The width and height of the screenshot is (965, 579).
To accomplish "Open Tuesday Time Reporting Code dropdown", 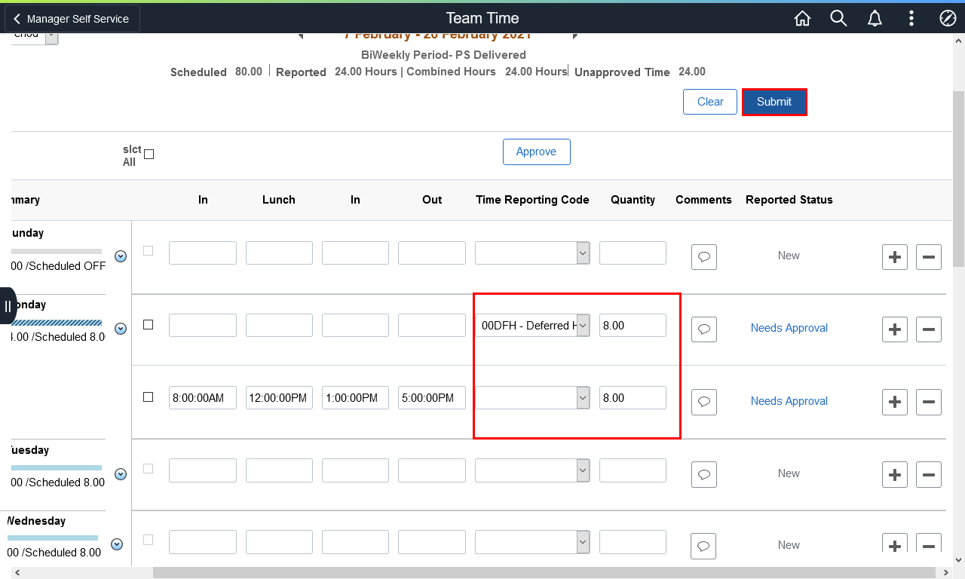I will (x=532, y=470).
